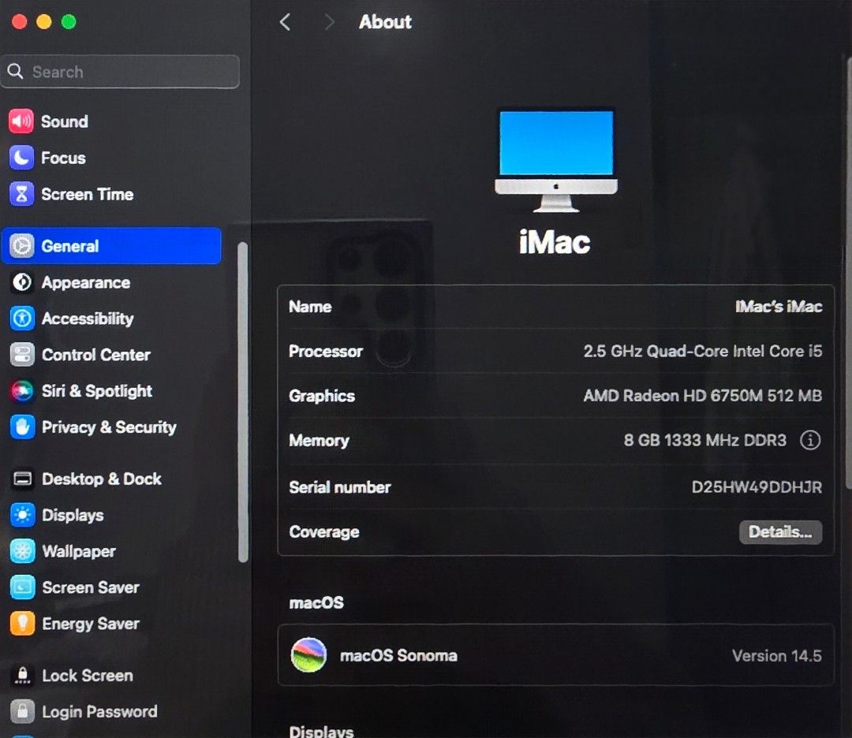Open Privacy & Security hand icon
The height and width of the screenshot is (738, 852).
click(22, 427)
